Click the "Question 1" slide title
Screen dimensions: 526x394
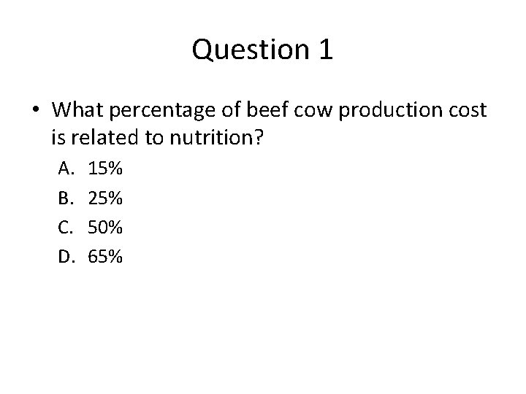(x=263, y=50)
